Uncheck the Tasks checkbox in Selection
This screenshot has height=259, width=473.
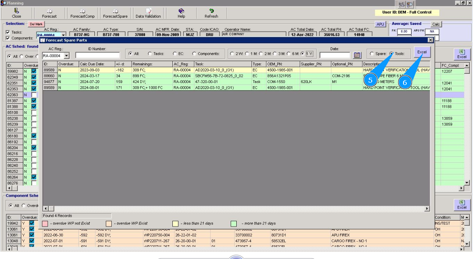click(8, 32)
